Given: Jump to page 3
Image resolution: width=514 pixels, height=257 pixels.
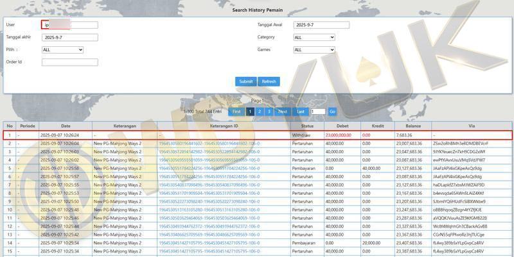Looking at the screenshot, I should pyautogui.click(x=269, y=112).
